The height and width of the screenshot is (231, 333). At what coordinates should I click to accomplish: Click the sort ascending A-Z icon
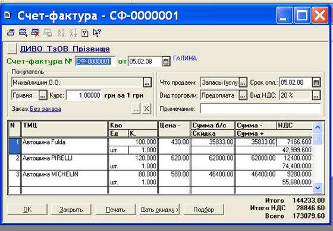61,33
